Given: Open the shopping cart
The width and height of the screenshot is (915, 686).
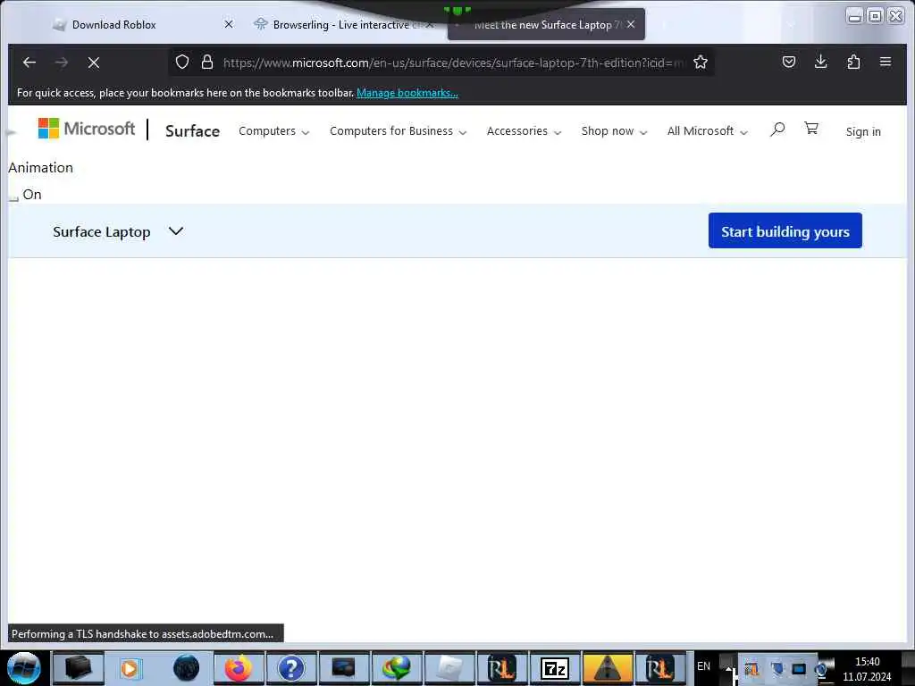Looking at the screenshot, I should (x=811, y=129).
